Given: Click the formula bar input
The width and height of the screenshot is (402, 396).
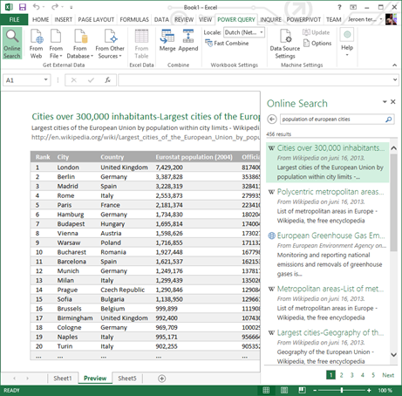Looking at the screenshot, I should tap(256, 80).
